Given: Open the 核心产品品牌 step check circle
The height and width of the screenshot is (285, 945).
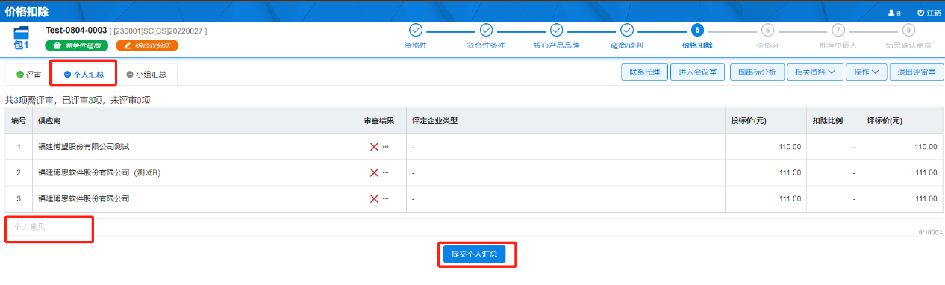Looking at the screenshot, I should point(556,30).
